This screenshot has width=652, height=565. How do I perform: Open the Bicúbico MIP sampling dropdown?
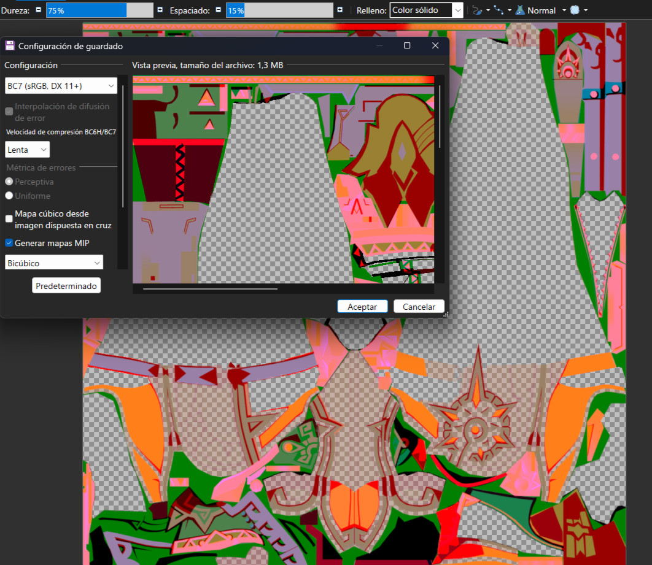pos(53,262)
